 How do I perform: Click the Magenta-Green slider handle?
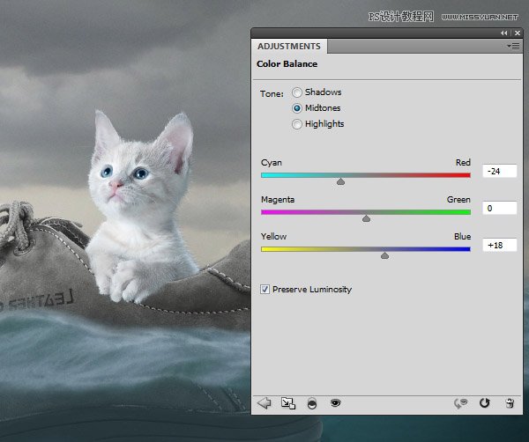(x=366, y=217)
